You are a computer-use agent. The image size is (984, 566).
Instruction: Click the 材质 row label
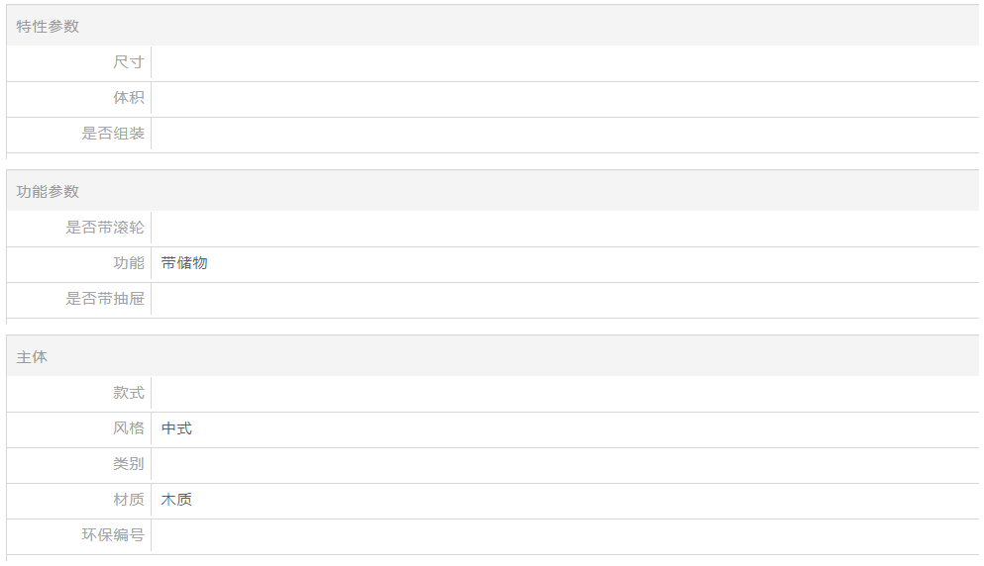(129, 500)
